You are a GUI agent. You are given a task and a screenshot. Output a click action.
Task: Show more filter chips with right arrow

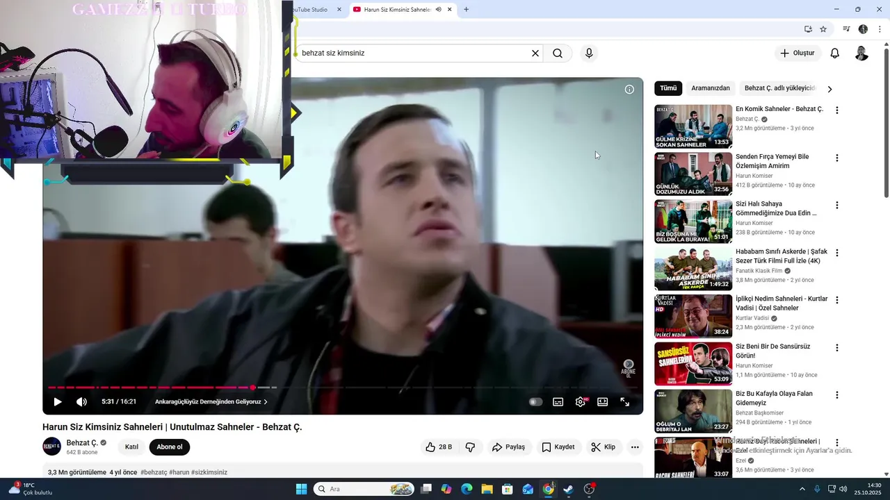pyautogui.click(x=830, y=89)
